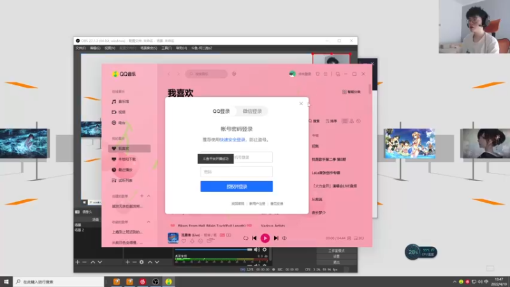Click 搜索 above the song list
Screen dimensions: 510x287
pos(314,121)
